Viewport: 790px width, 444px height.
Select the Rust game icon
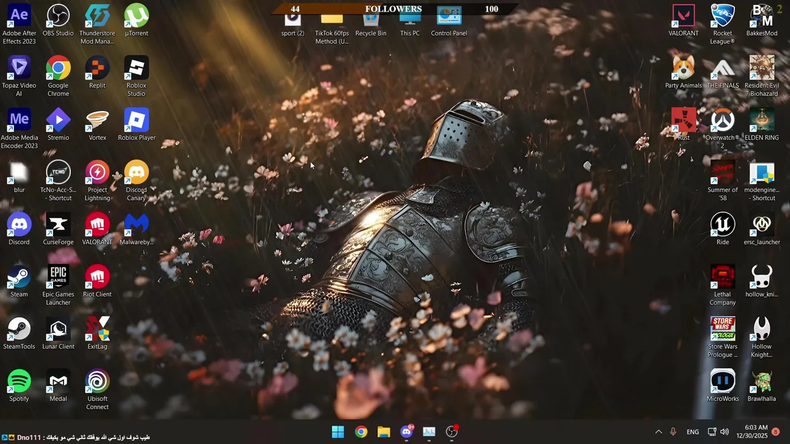click(x=683, y=125)
